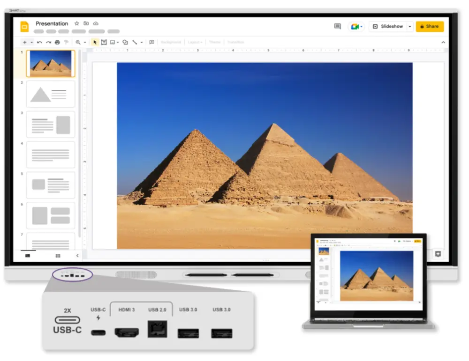Start the Slideshow

388,26
